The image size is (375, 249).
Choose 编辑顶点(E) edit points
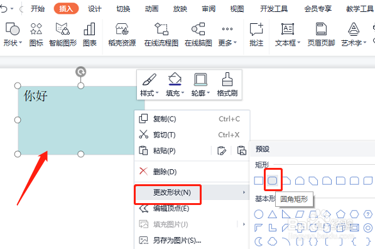192,209
